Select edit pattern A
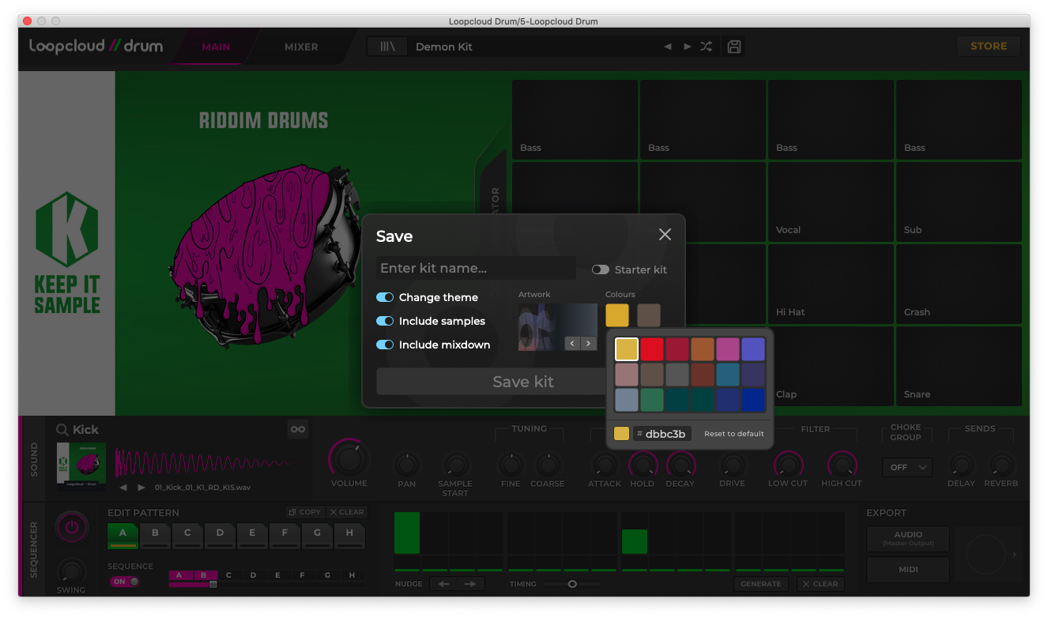This screenshot has width=1048, height=618. [x=123, y=536]
